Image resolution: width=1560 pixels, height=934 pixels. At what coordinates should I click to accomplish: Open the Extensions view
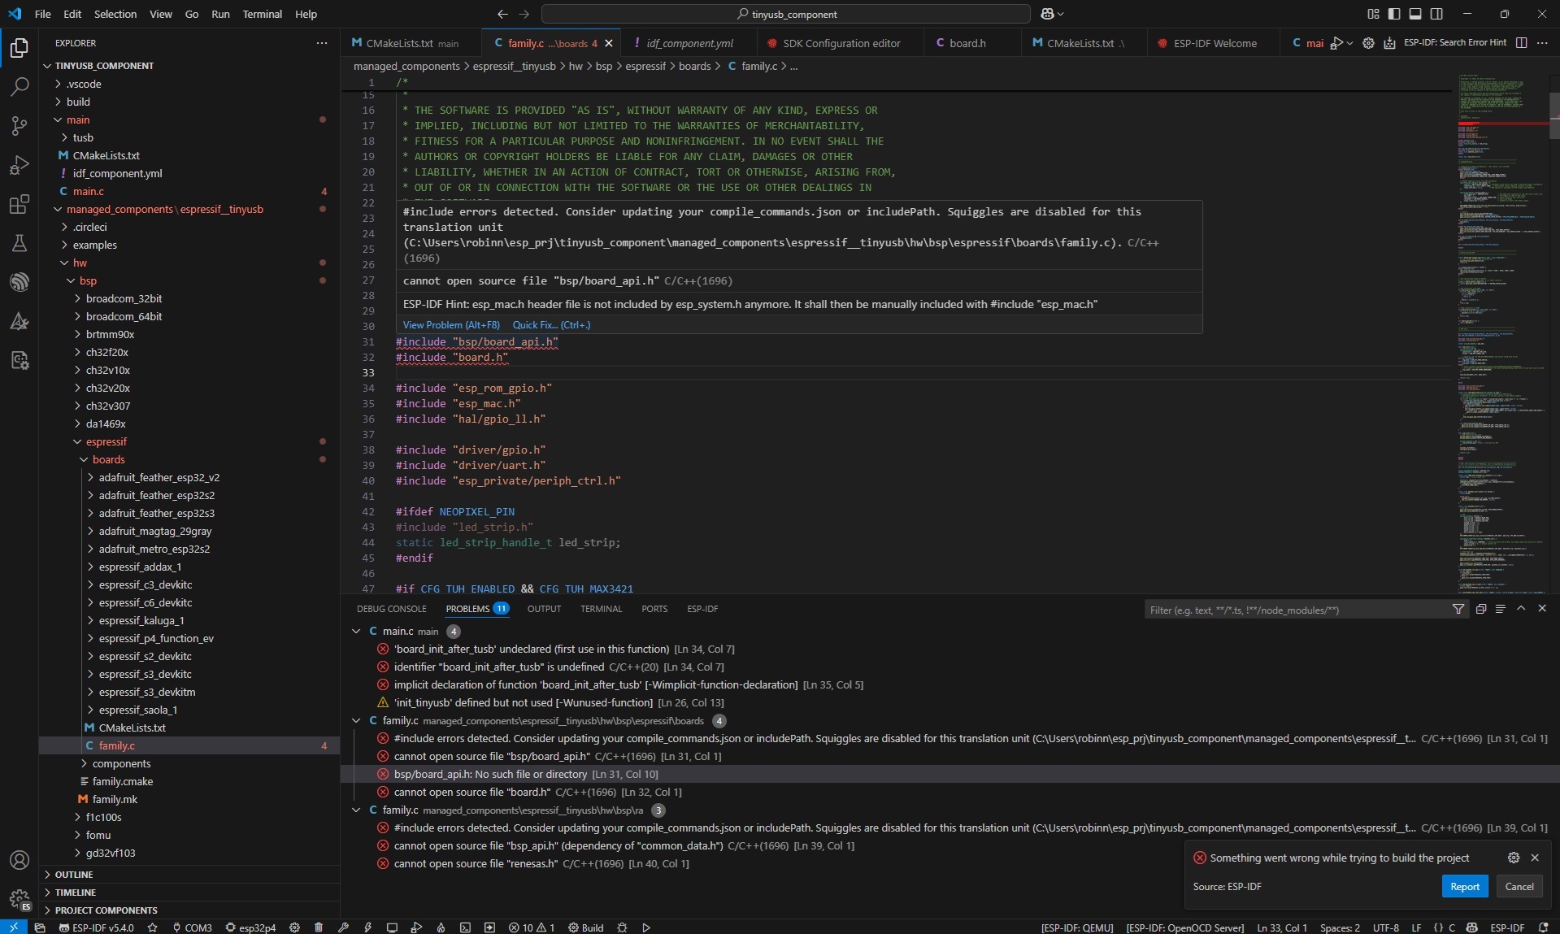pyautogui.click(x=20, y=204)
